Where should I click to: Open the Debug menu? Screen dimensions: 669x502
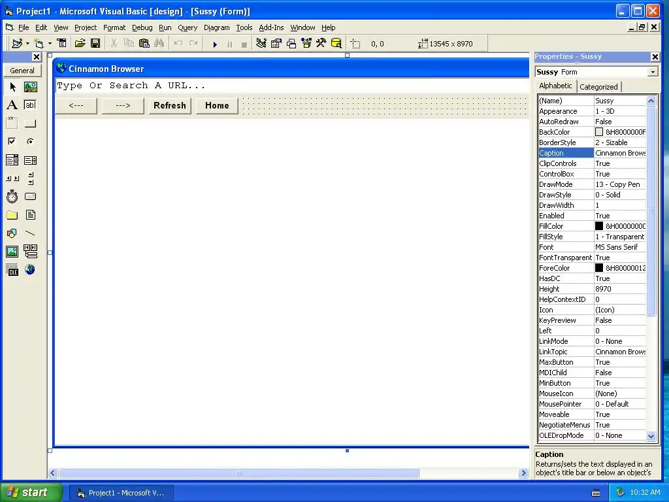tap(142, 27)
